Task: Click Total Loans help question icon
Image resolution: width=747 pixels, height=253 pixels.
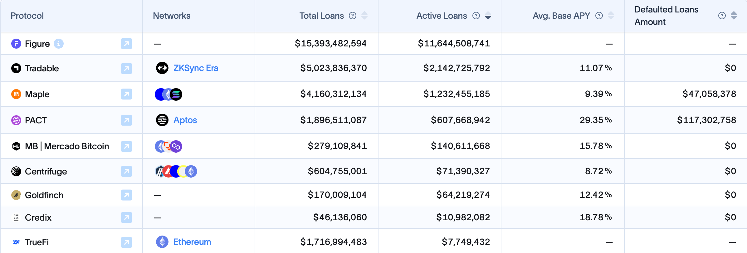Action: pyautogui.click(x=353, y=16)
